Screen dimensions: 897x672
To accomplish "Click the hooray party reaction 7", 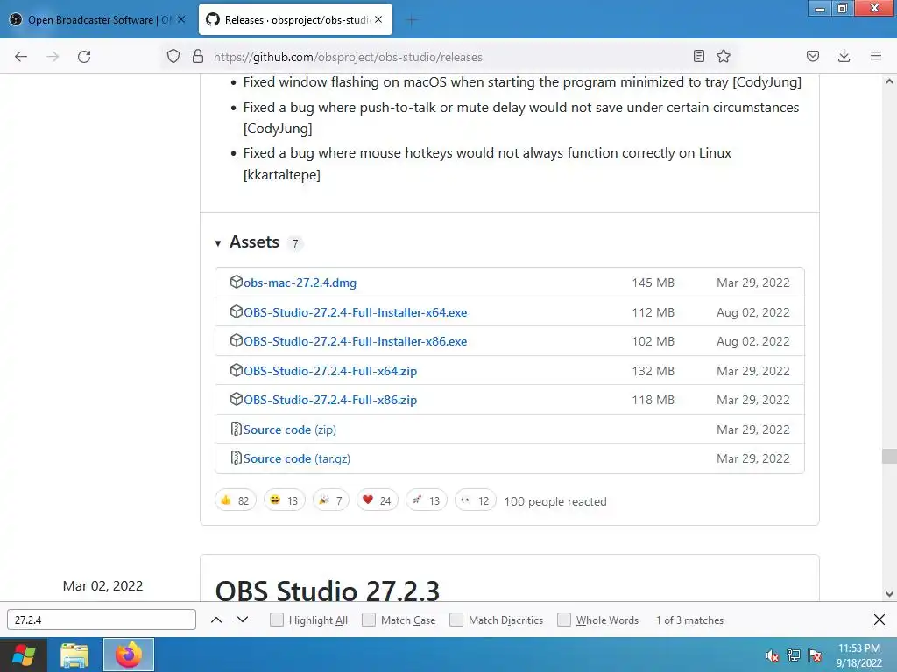I will (330, 500).
